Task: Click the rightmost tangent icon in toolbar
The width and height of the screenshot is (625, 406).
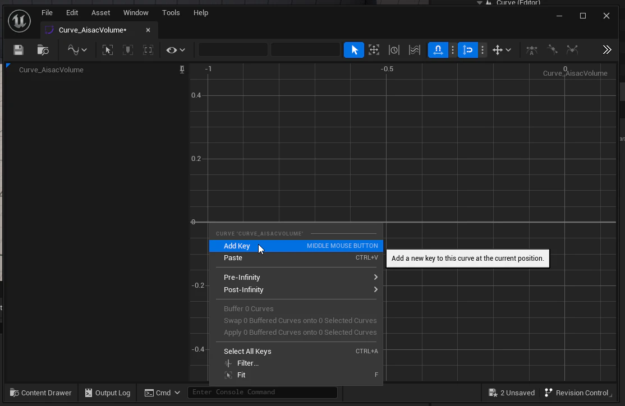Action: coord(572,50)
